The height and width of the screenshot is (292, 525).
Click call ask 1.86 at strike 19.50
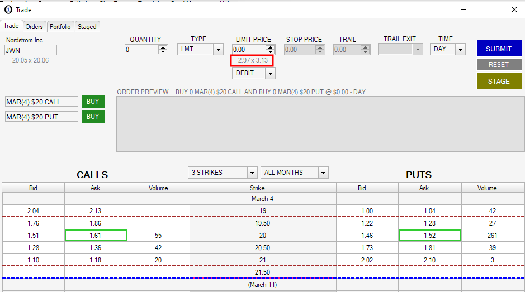pyautogui.click(x=96, y=223)
